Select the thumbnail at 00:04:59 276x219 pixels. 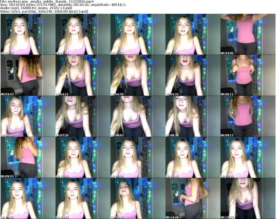[x=138, y=75]
